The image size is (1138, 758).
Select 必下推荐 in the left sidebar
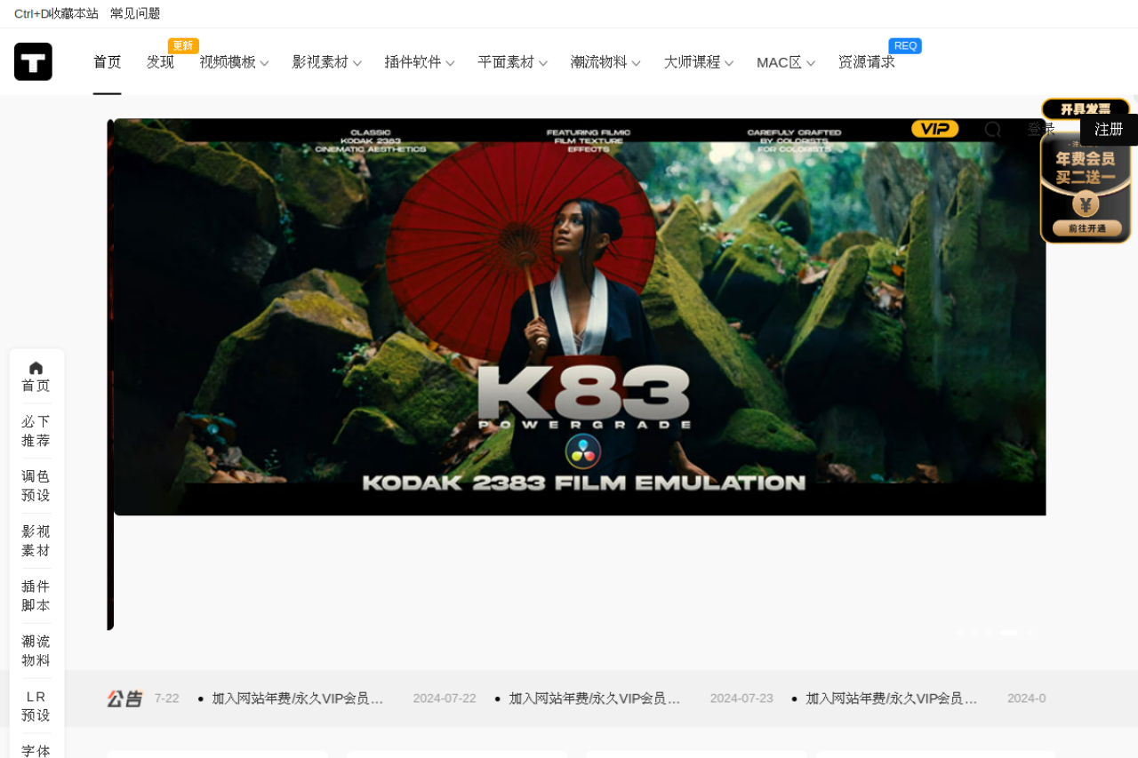click(x=36, y=431)
